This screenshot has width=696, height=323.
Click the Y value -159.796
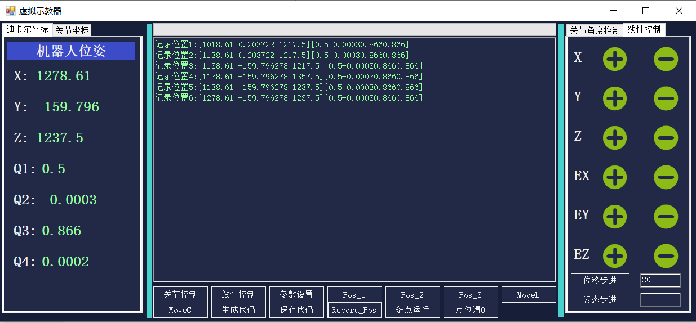[68, 107]
